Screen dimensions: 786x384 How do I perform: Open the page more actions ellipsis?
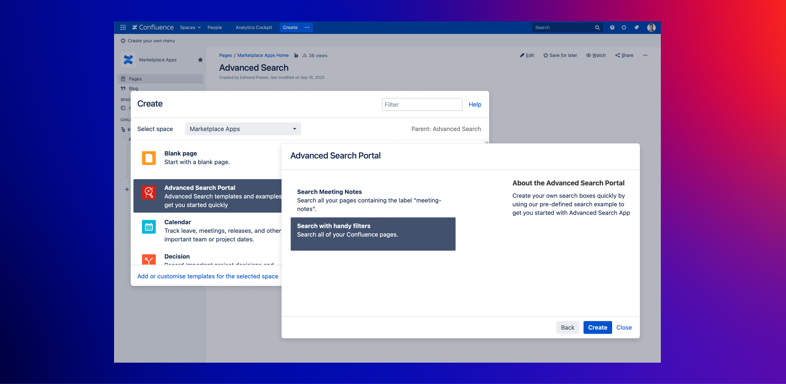645,55
